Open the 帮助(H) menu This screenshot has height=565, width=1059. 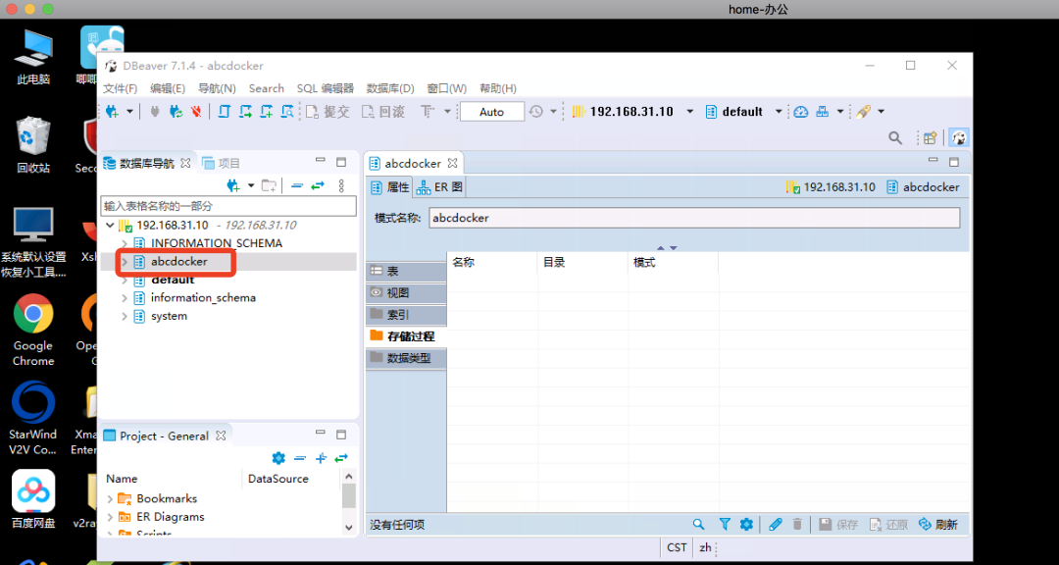point(498,88)
